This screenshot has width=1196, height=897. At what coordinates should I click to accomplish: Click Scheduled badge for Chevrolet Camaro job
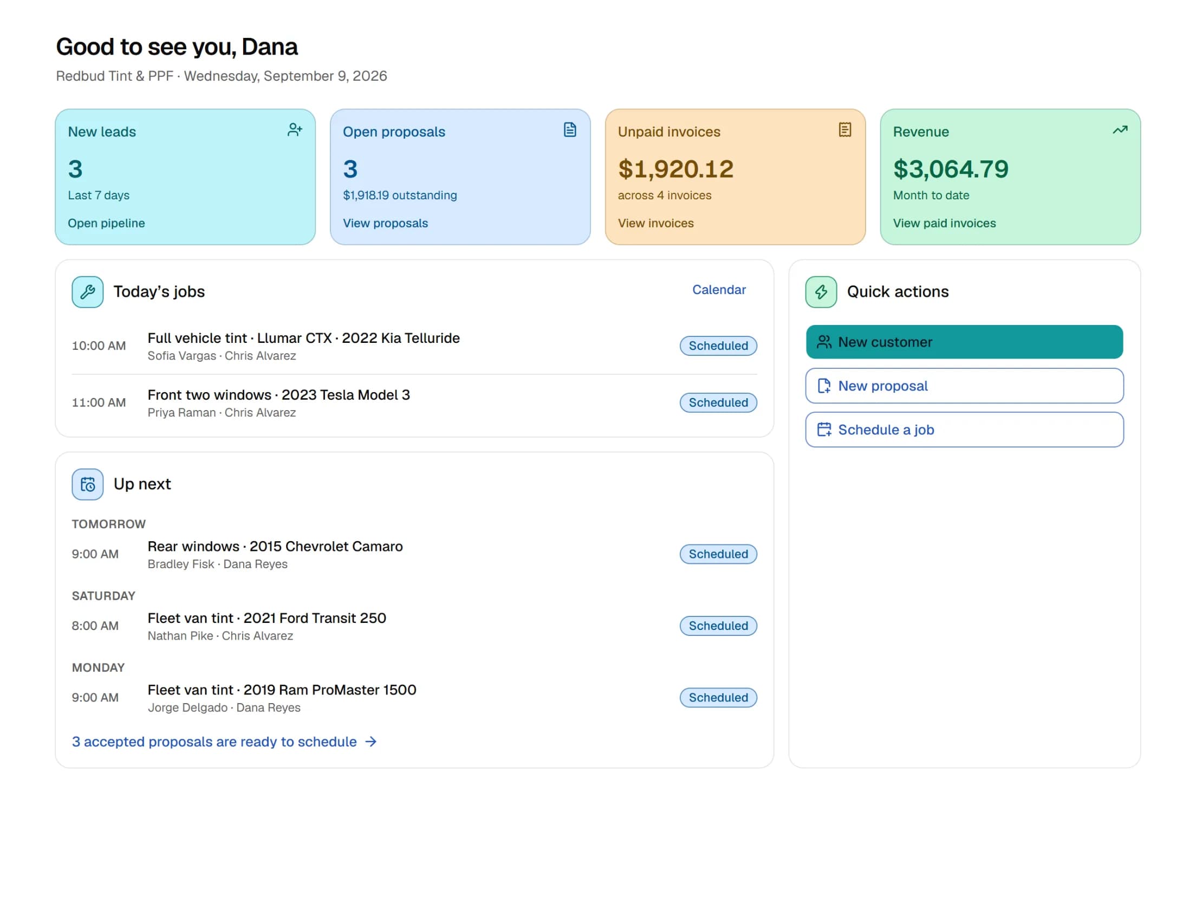point(718,554)
